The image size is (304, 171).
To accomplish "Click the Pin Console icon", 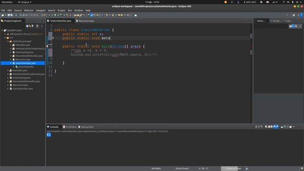I will [282, 127].
